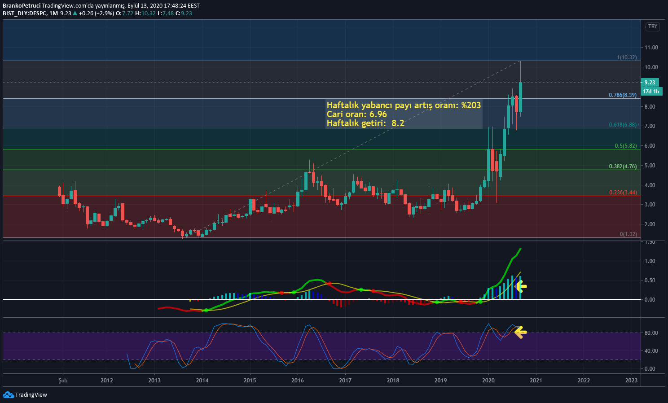
Task: Click the TradingView cloud logo icon
Action: 8,394
